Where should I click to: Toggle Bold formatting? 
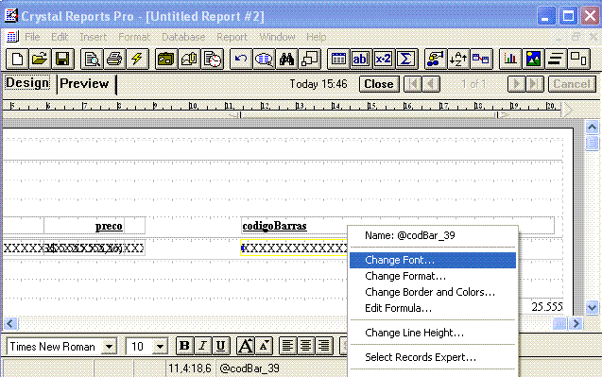[184, 346]
